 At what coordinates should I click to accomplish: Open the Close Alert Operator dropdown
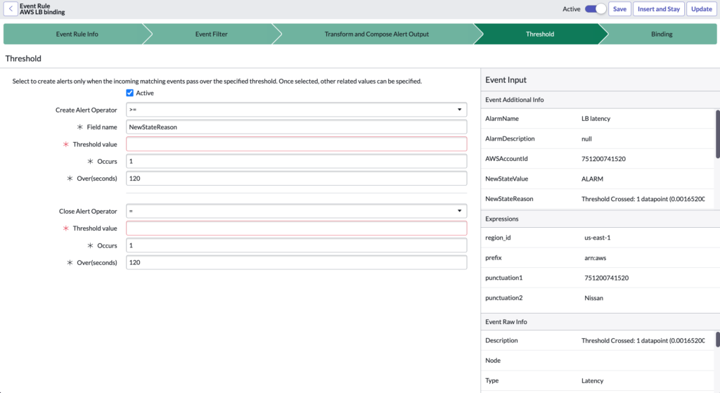click(x=296, y=211)
